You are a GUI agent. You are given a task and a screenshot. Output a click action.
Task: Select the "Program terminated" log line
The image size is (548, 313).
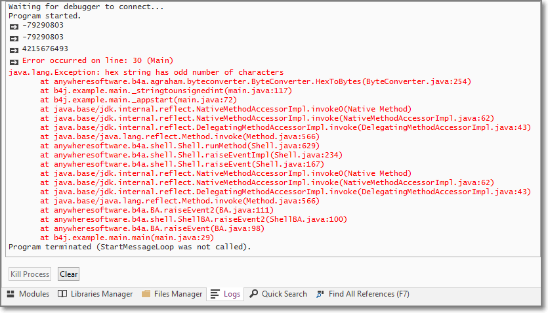click(129, 247)
